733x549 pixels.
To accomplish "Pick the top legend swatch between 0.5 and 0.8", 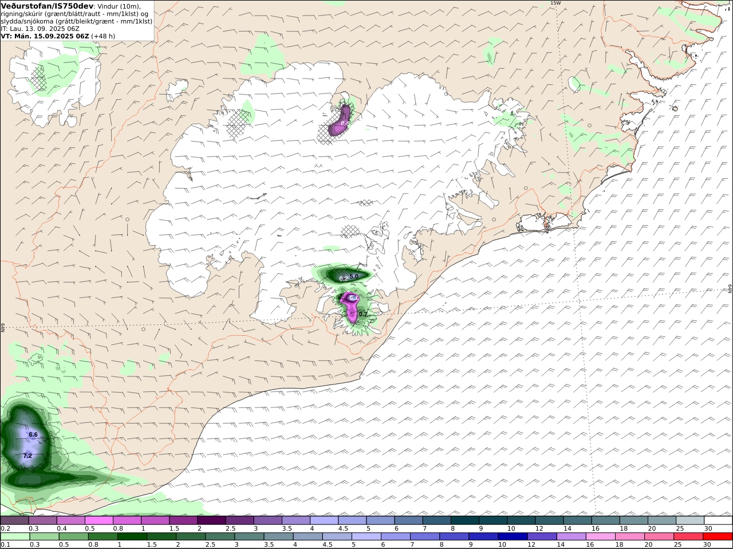I will (x=99, y=520).
